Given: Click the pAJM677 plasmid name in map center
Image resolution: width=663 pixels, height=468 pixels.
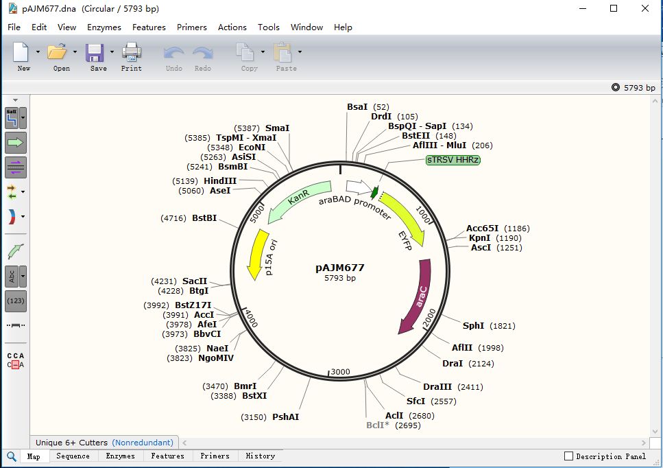Looking at the screenshot, I should 340,268.
